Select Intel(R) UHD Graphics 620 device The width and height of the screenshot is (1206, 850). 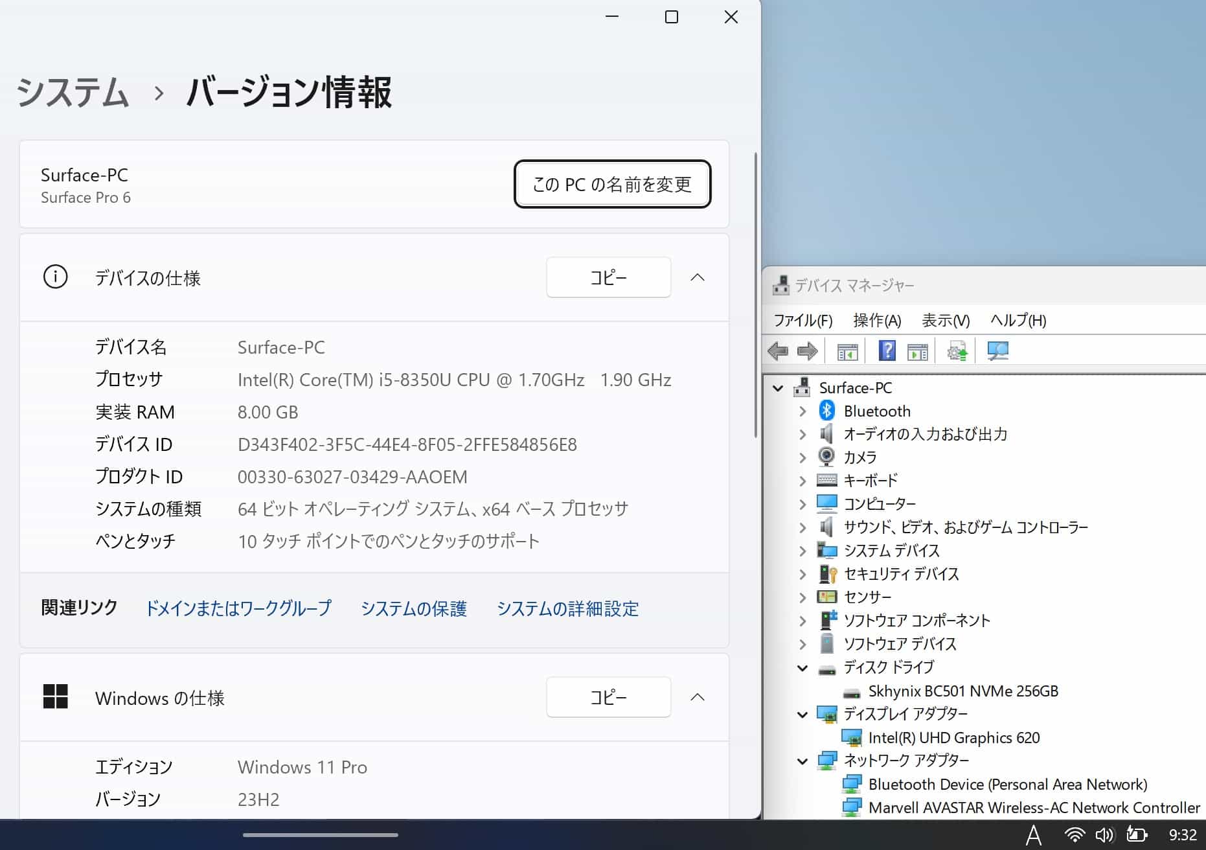(x=953, y=737)
